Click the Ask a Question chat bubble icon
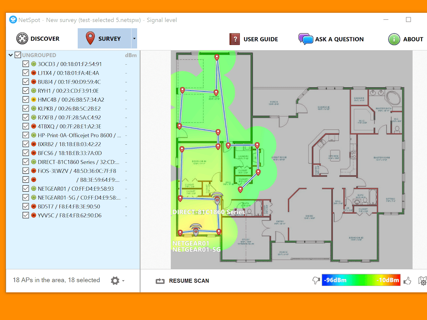Screen dimensions: 427x320 pyautogui.click(x=306, y=39)
